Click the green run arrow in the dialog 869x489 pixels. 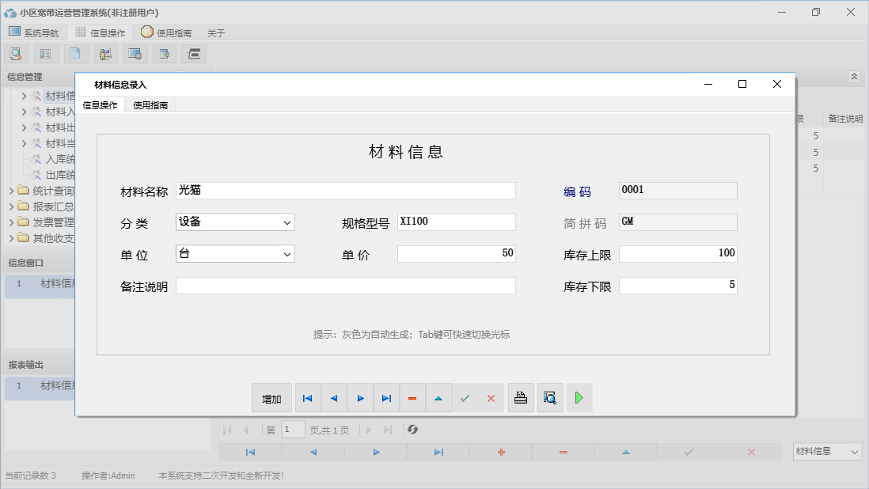(579, 398)
